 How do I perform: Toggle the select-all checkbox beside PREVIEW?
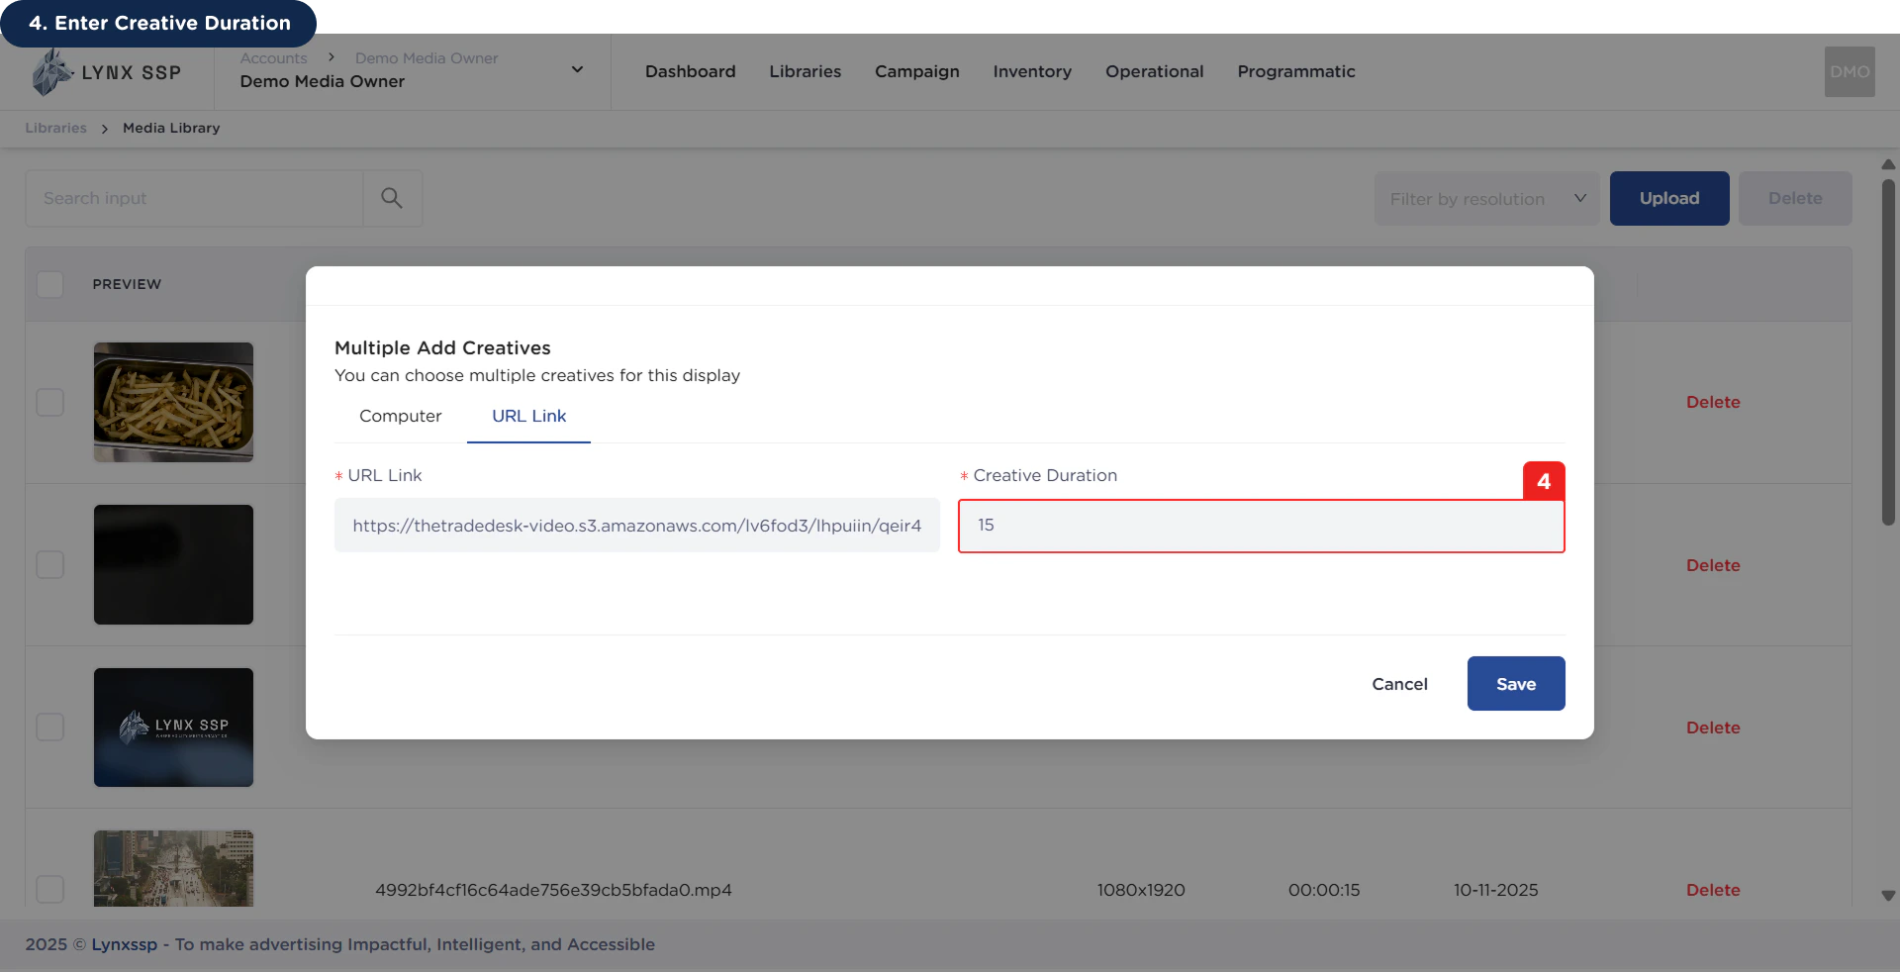(50, 284)
